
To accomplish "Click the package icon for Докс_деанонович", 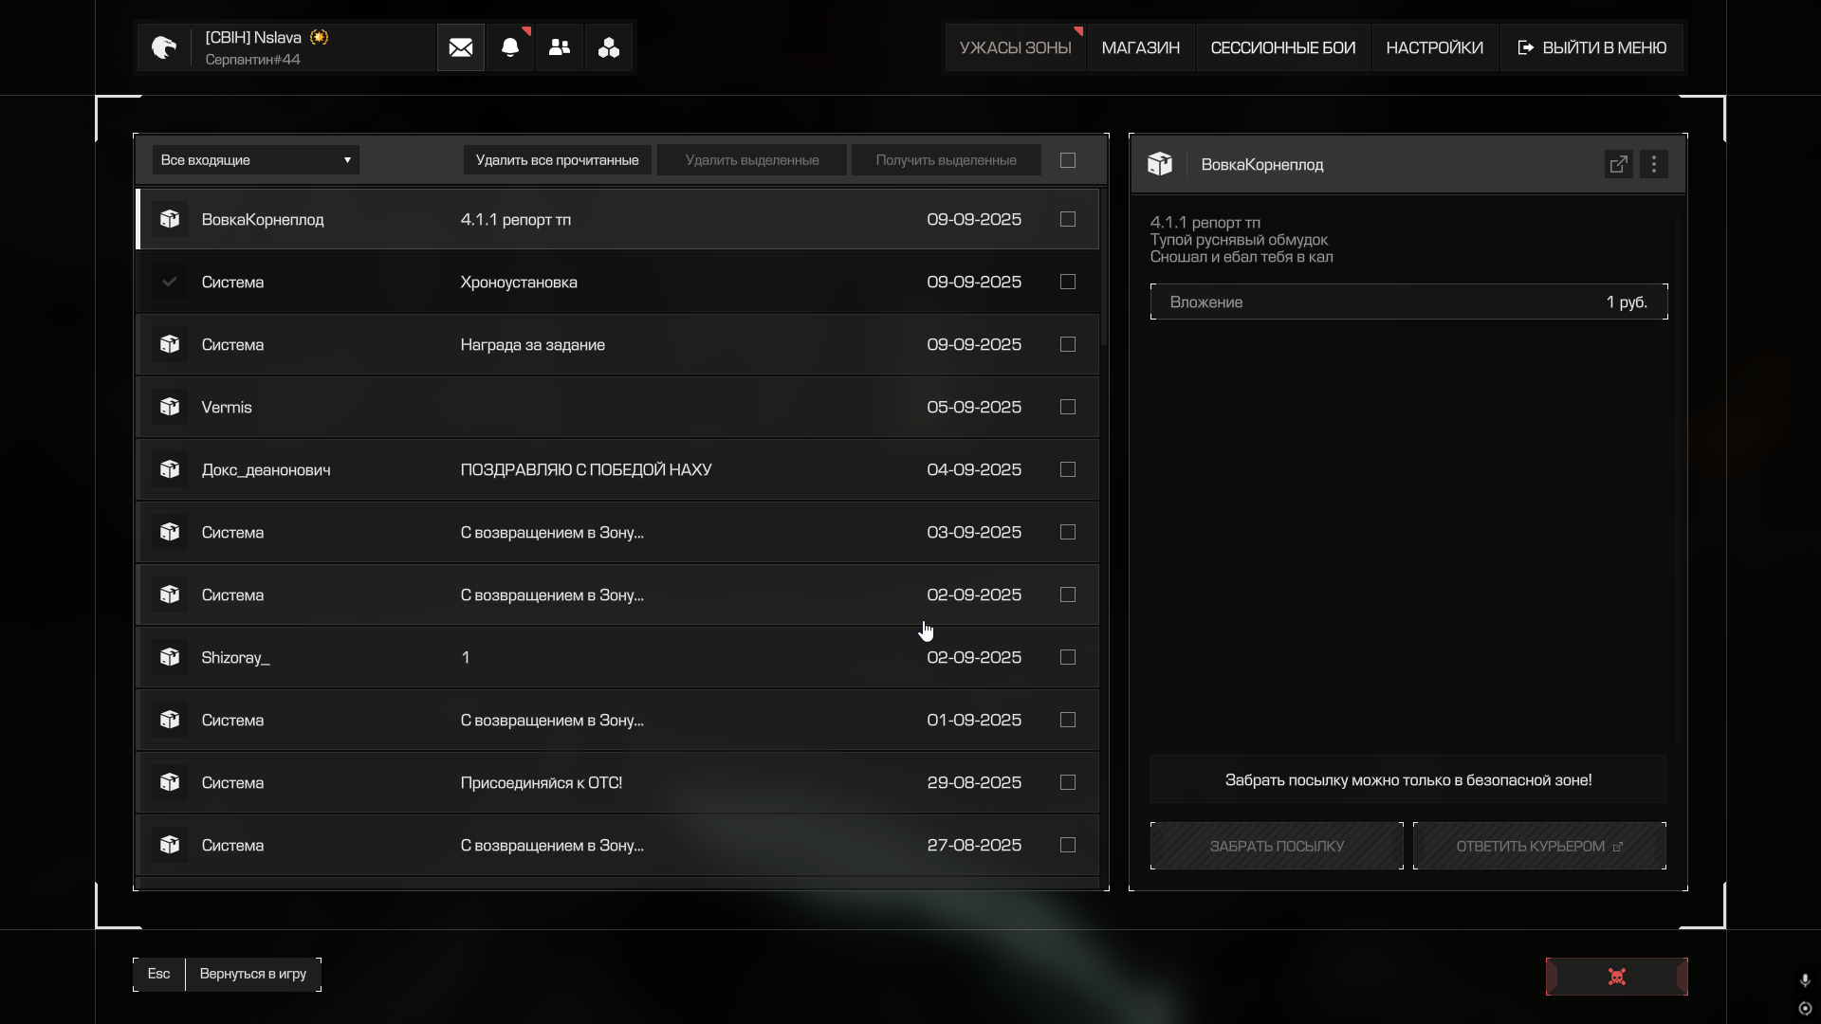I will [170, 469].
